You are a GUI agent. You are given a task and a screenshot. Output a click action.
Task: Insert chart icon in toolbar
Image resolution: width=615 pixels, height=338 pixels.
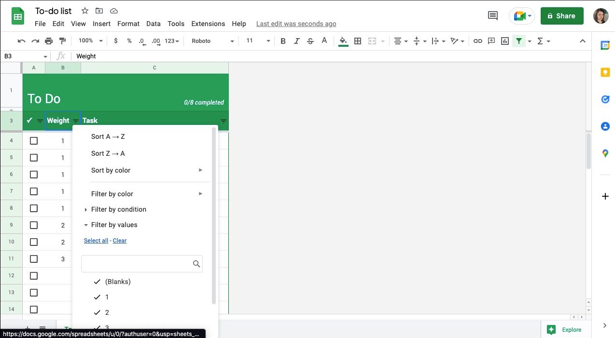point(505,41)
